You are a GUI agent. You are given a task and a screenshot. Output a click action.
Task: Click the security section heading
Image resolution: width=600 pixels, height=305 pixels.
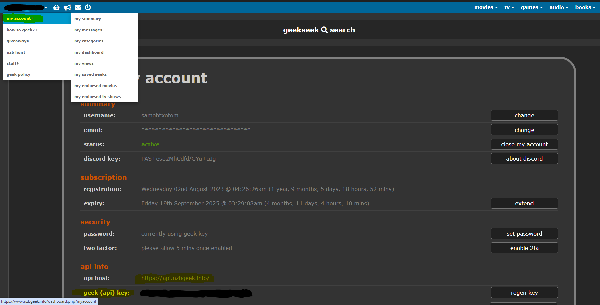[95, 222]
